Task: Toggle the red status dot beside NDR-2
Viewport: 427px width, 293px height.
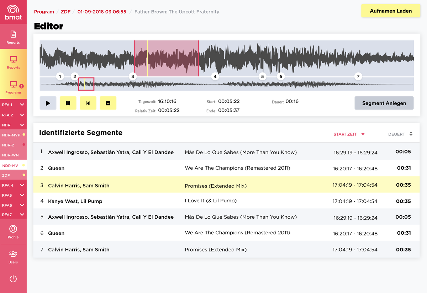Action: (x=24, y=145)
